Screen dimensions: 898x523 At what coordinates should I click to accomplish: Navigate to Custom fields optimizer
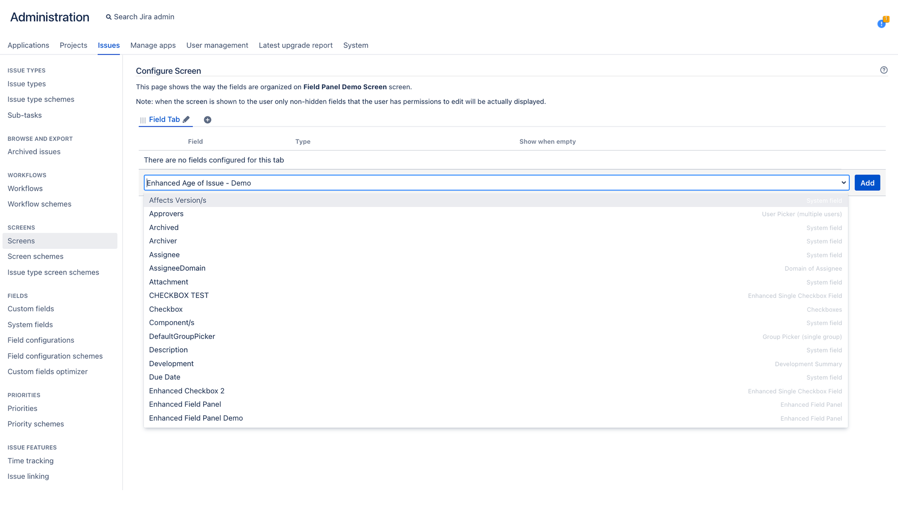[47, 371]
